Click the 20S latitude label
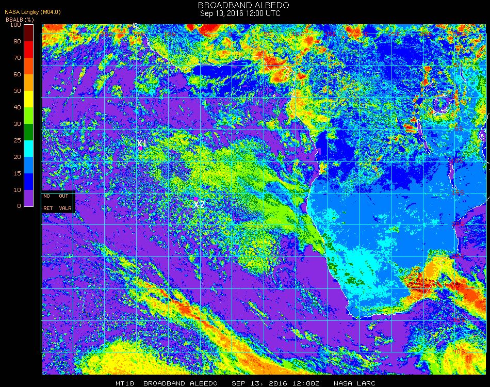The width and height of the screenshot is (490, 387). click(x=458, y=224)
